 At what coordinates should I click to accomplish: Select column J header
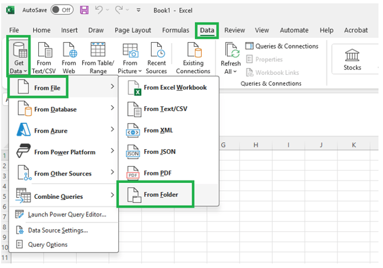pyautogui.click(x=321, y=145)
